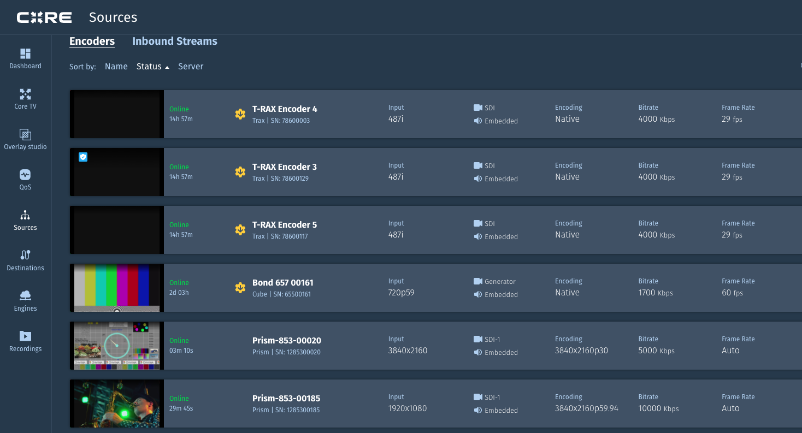The height and width of the screenshot is (433, 802).
Task: Open Recordings in the sidebar
Action: click(25, 336)
